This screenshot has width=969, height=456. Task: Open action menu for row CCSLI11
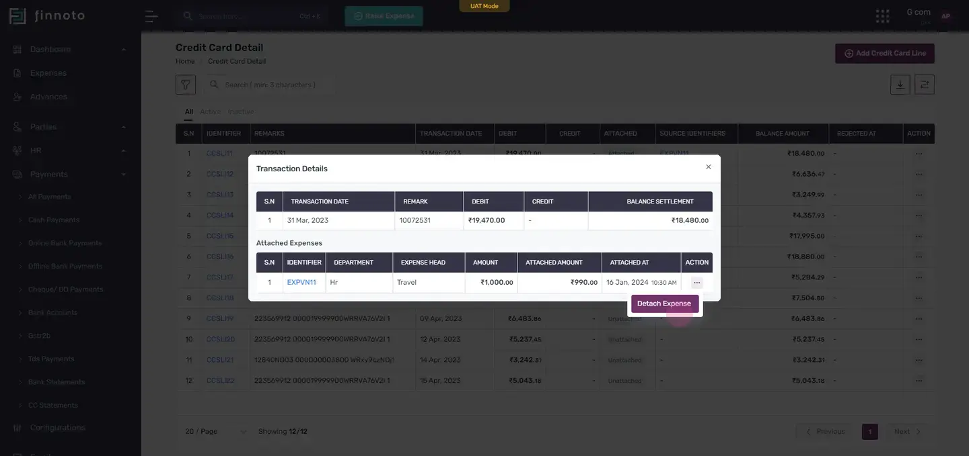pos(919,153)
